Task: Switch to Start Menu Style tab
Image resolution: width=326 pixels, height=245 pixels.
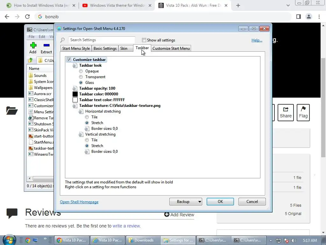Action: [x=76, y=48]
